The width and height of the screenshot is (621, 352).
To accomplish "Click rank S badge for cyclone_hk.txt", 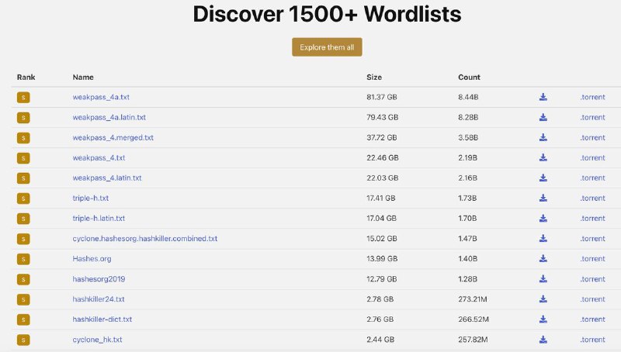I will click(x=23, y=340).
